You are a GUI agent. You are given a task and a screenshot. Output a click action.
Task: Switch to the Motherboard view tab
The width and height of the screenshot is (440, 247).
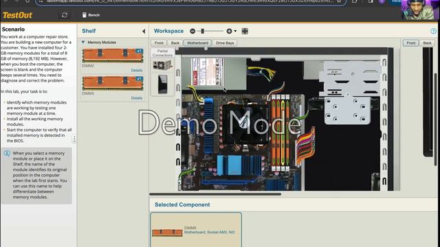tap(198, 43)
